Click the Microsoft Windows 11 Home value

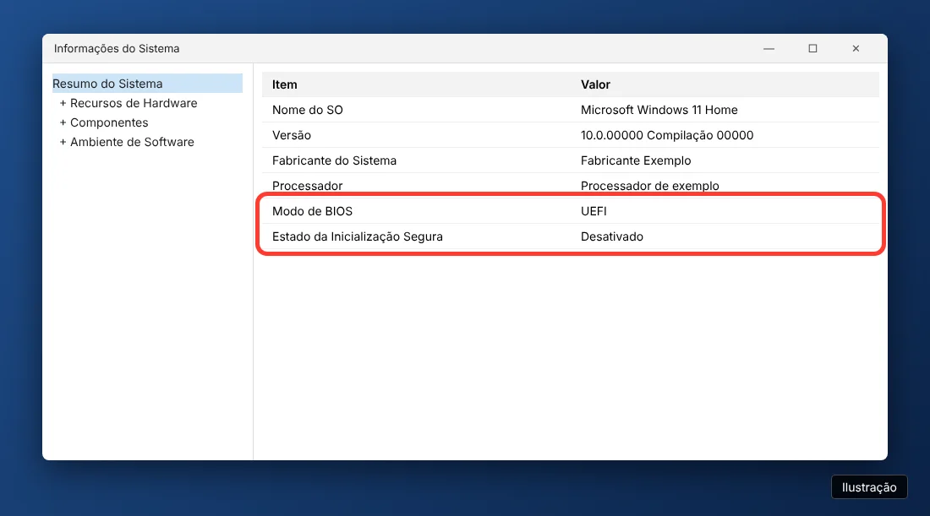click(x=659, y=110)
